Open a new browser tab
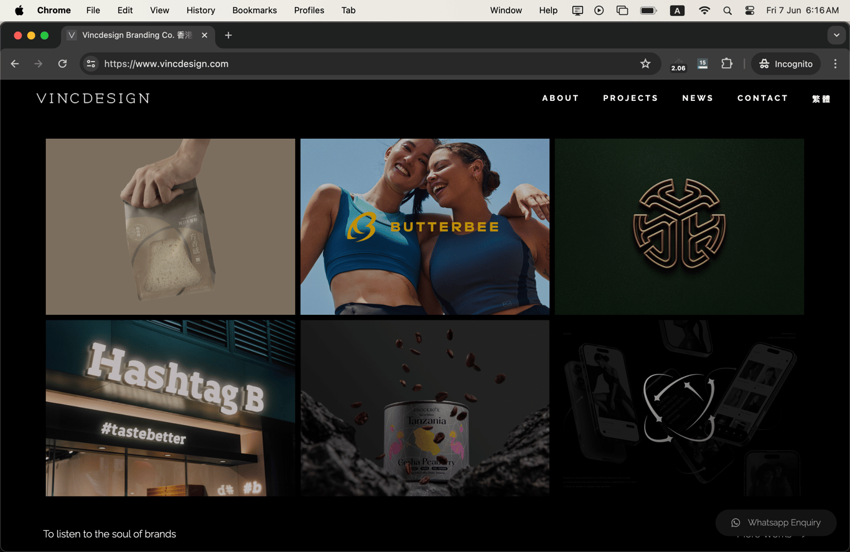This screenshot has width=850, height=552. tap(228, 35)
